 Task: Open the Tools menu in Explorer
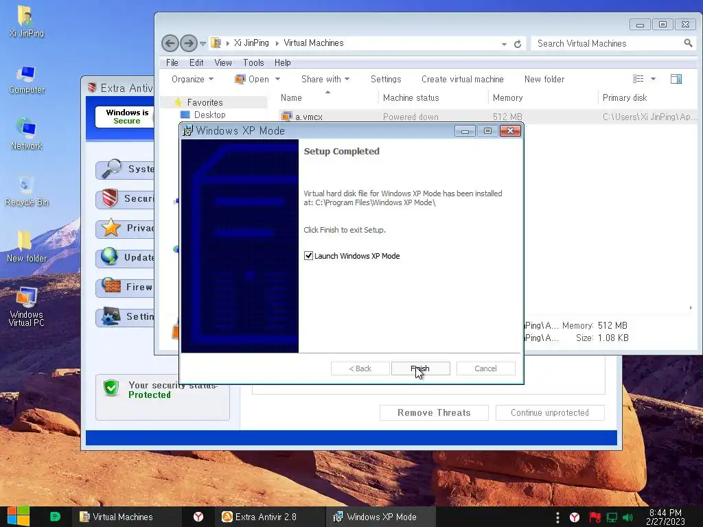pyautogui.click(x=253, y=62)
